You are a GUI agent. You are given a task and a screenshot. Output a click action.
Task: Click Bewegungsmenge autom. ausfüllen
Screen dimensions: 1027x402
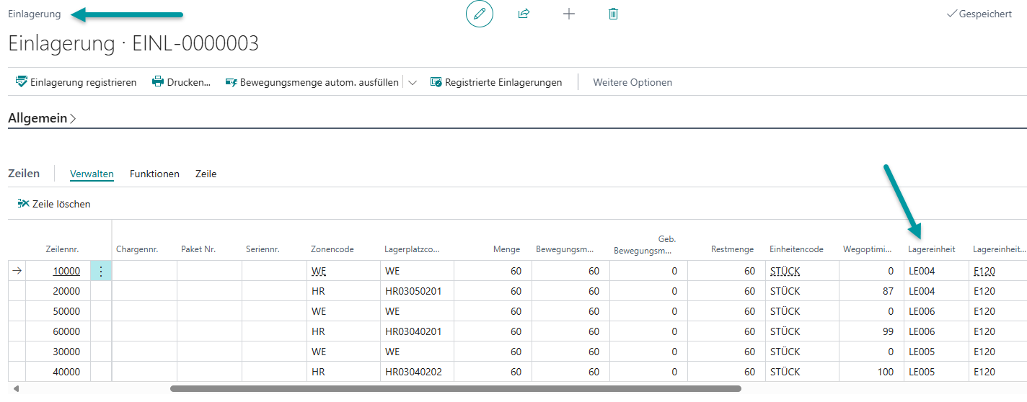click(x=312, y=82)
